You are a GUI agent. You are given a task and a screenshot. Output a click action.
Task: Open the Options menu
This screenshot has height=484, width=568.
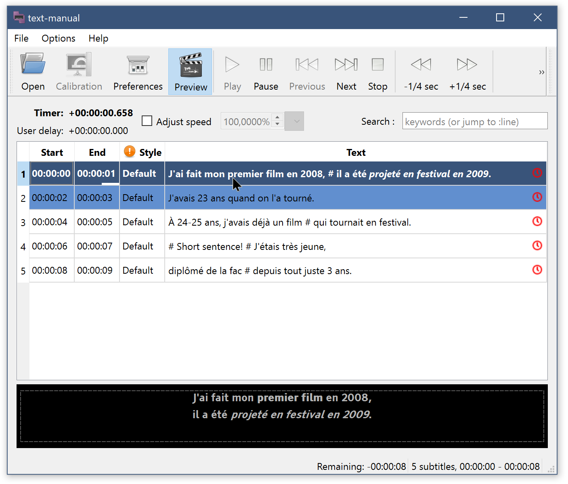tap(59, 38)
